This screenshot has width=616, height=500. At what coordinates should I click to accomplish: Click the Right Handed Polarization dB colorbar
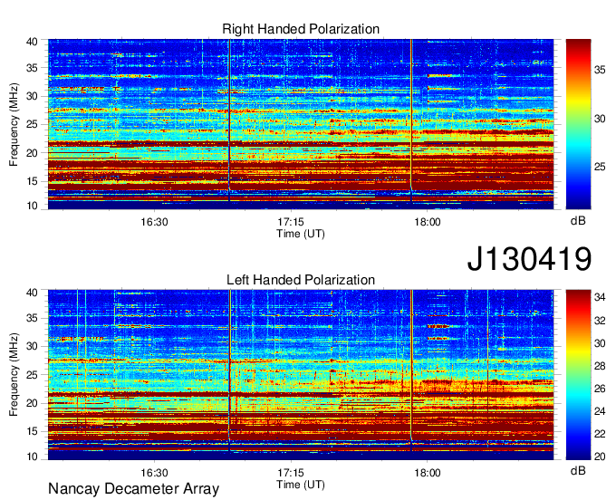[x=578, y=124]
